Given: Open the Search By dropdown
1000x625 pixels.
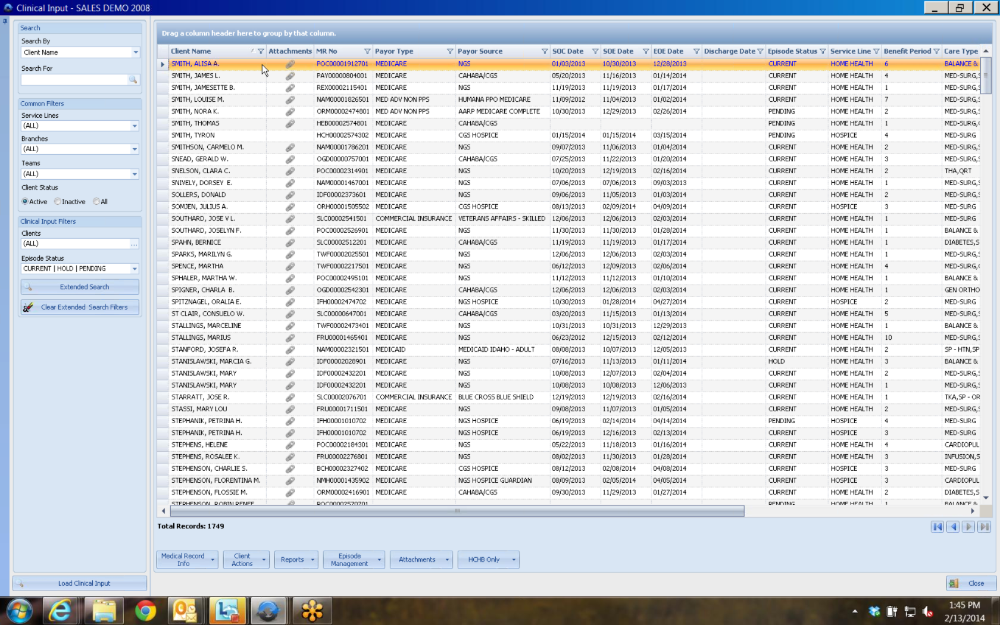Looking at the screenshot, I should tap(136, 52).
